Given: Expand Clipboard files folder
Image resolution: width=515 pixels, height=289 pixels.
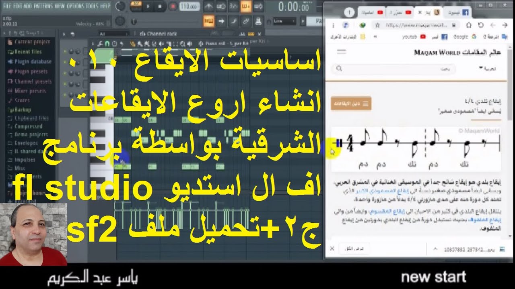Looking at the screenshot, I should click(28, 118).
